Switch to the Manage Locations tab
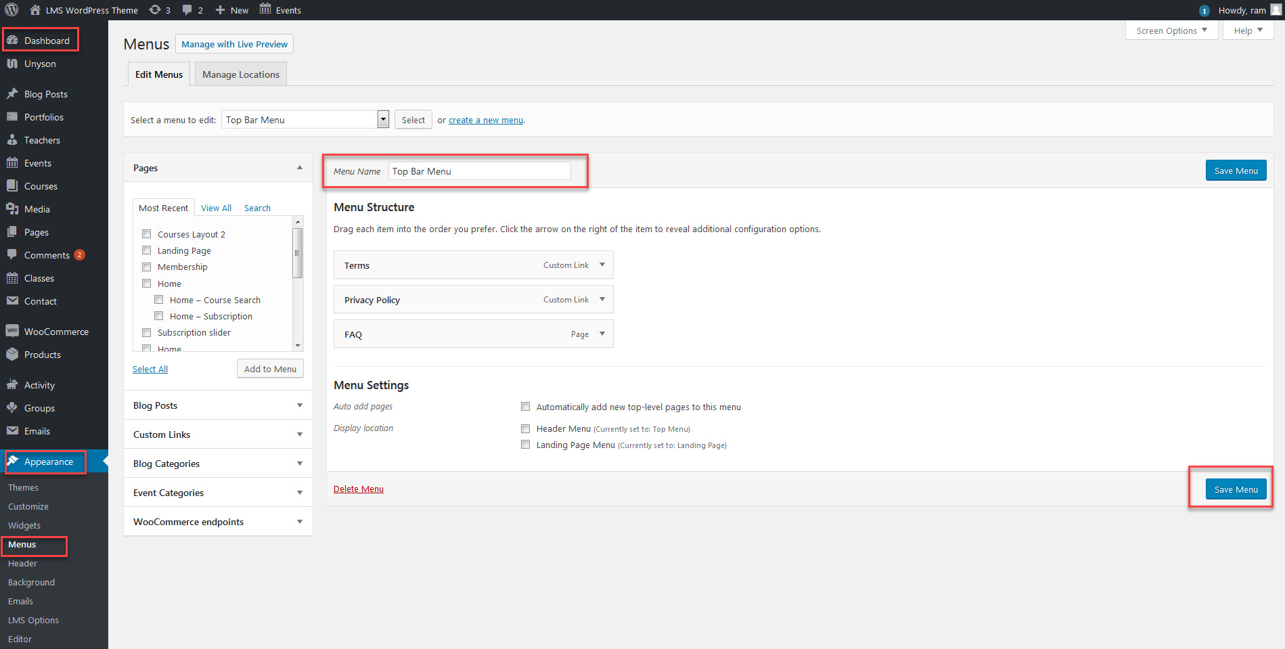 240,74
